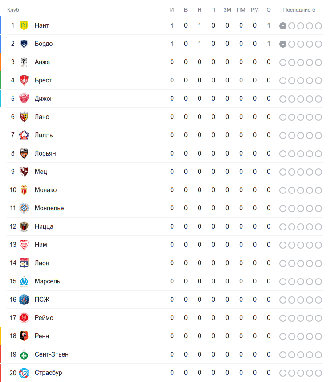
Task: Open the Монпелье team link
Action: tap(49, 208)
